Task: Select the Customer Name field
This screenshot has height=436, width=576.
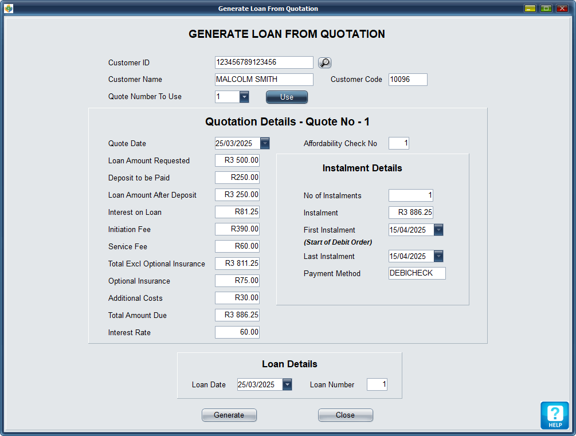Action: (264, 80)
